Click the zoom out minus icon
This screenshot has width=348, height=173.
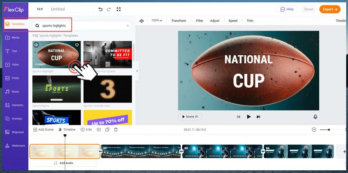coord(314,129)
